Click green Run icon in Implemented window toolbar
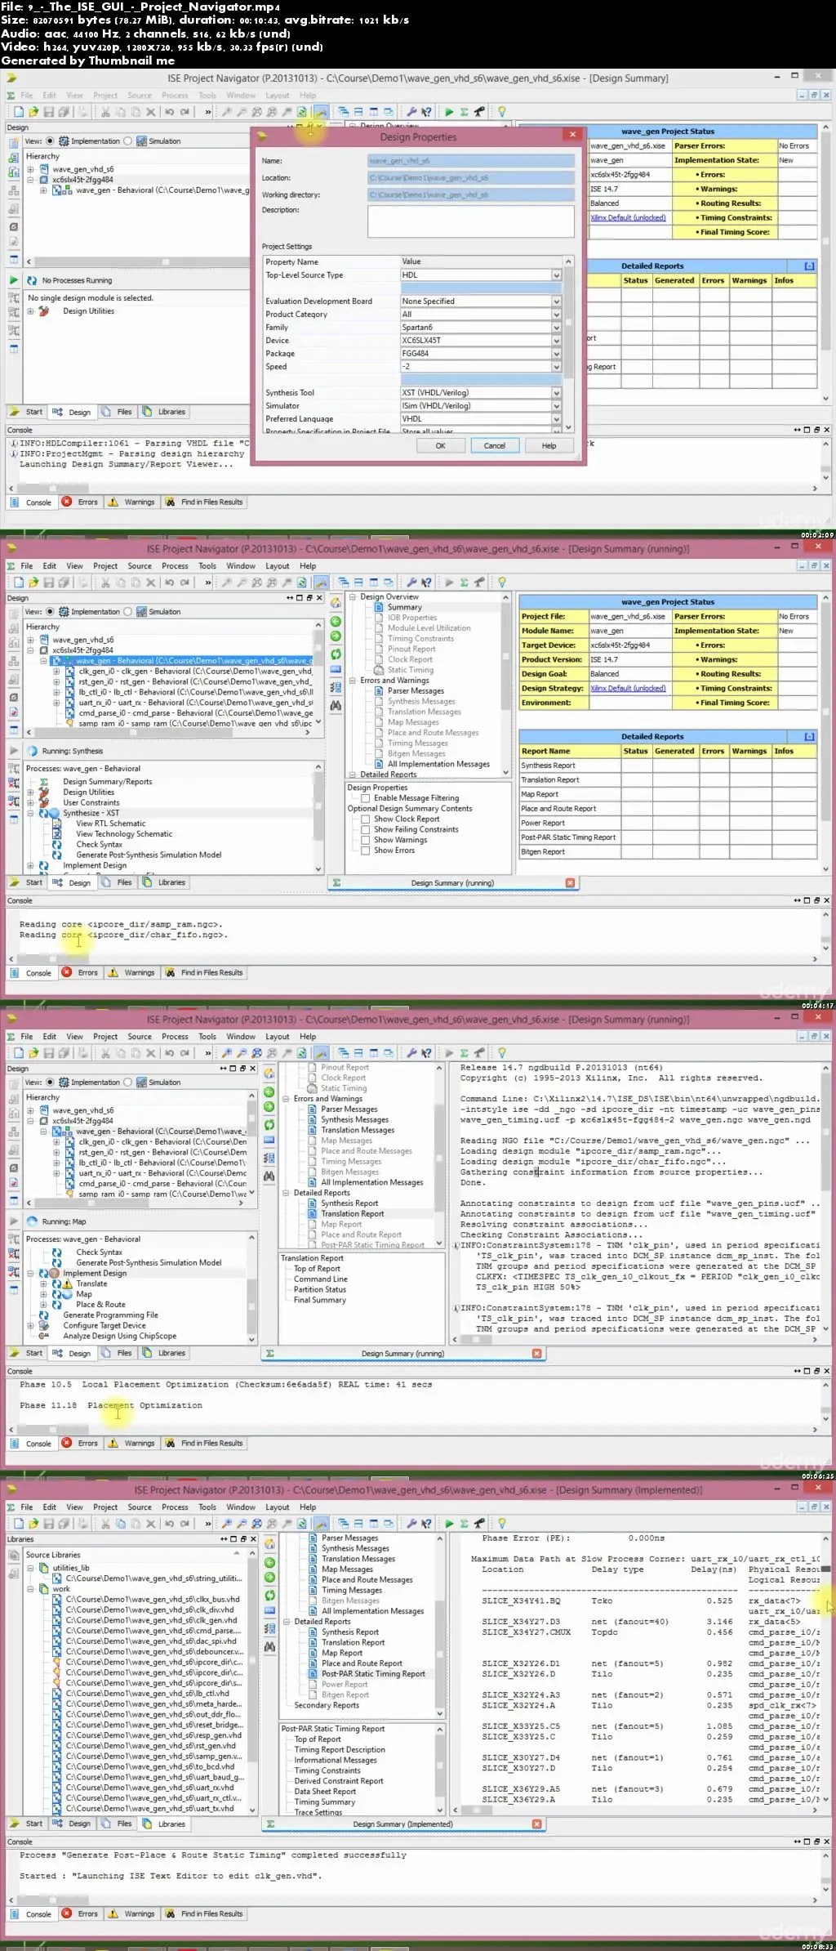Image resolution: width=836 pixels, height=1951 pixels. 449,1524
